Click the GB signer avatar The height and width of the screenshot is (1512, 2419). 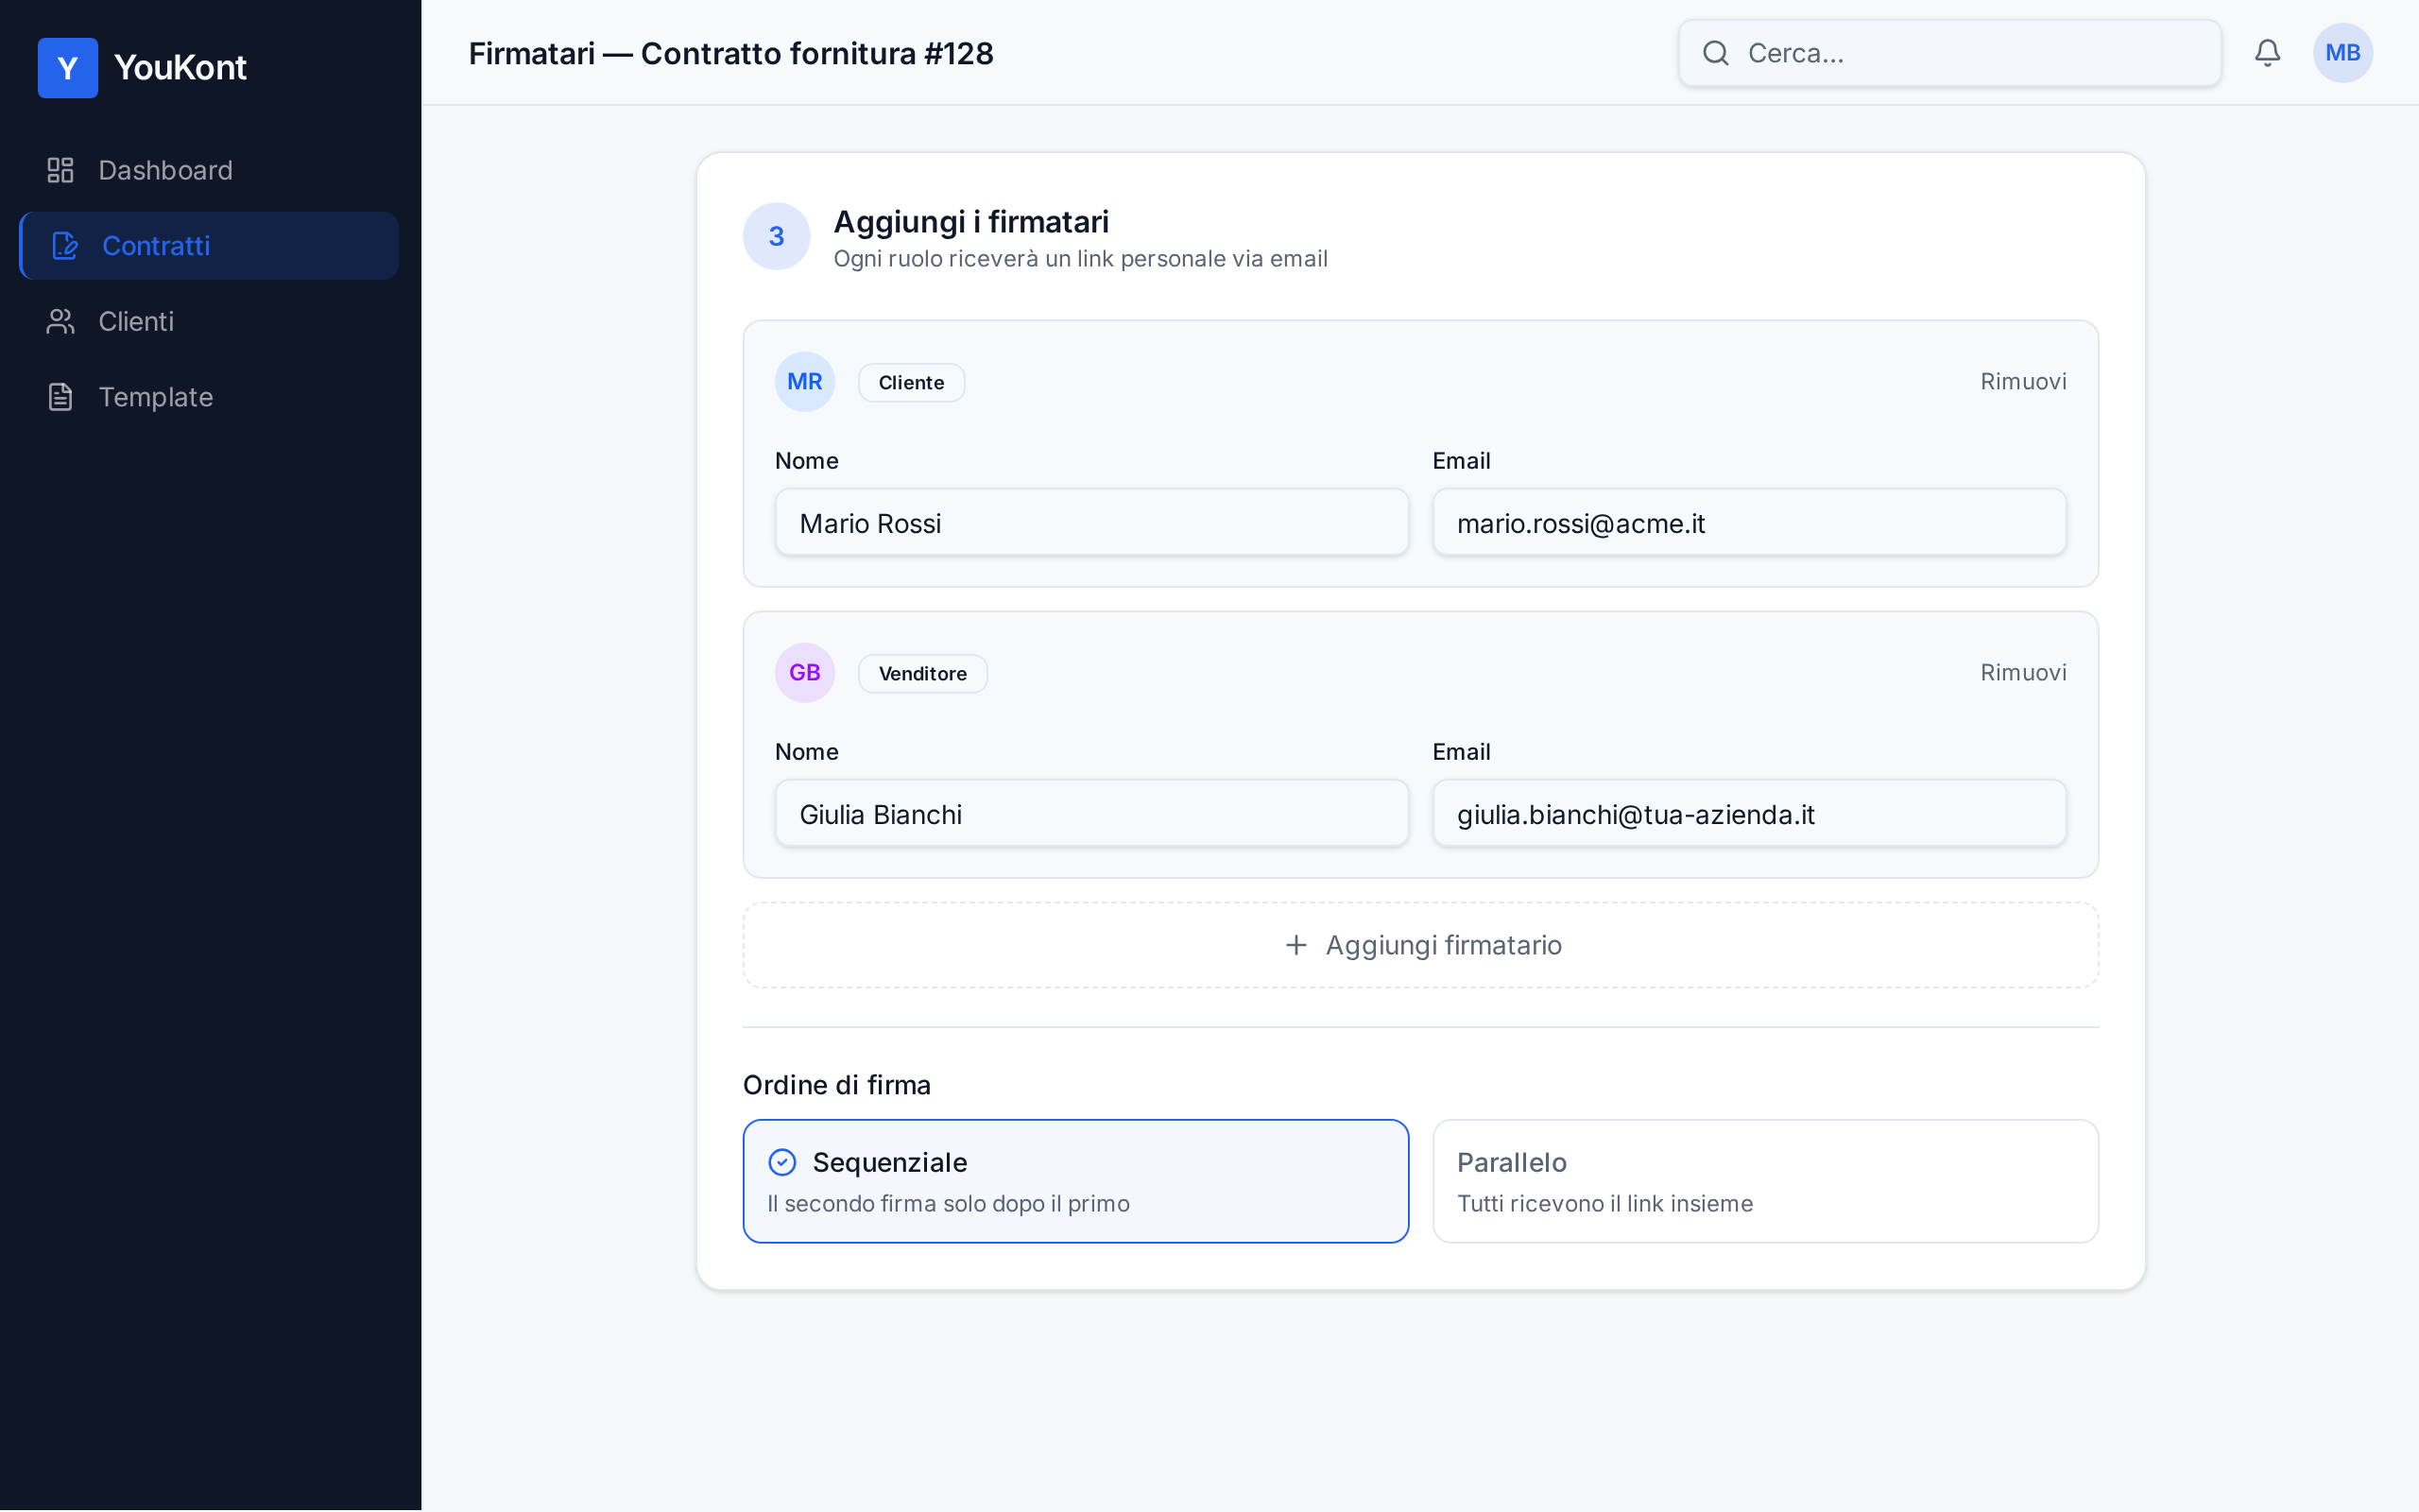point(805,673)
